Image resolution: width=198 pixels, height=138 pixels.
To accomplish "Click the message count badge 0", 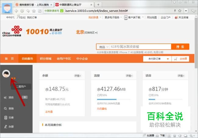I will tap(25, 97).
